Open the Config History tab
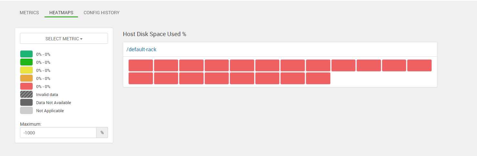Image resolution: width=477 pixels, height=156 pixels. [102, 13]
